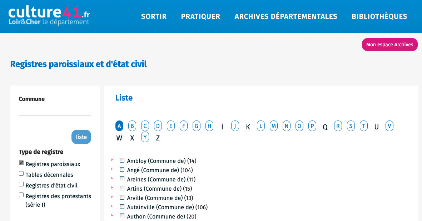The image size is (422, 221).
Task: Click the text Autainville (Commune de) (106)
Action: 167,207
